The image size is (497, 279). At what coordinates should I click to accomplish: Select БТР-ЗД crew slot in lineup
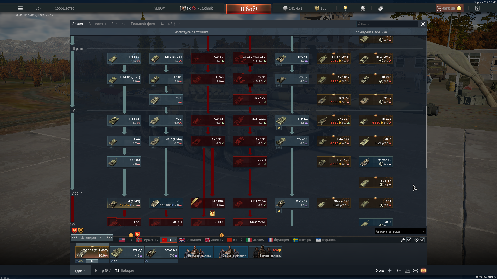(x=127, y=252)
